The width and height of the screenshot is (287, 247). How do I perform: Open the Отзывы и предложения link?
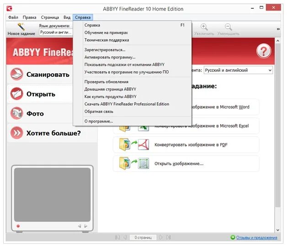coord(256,237)
